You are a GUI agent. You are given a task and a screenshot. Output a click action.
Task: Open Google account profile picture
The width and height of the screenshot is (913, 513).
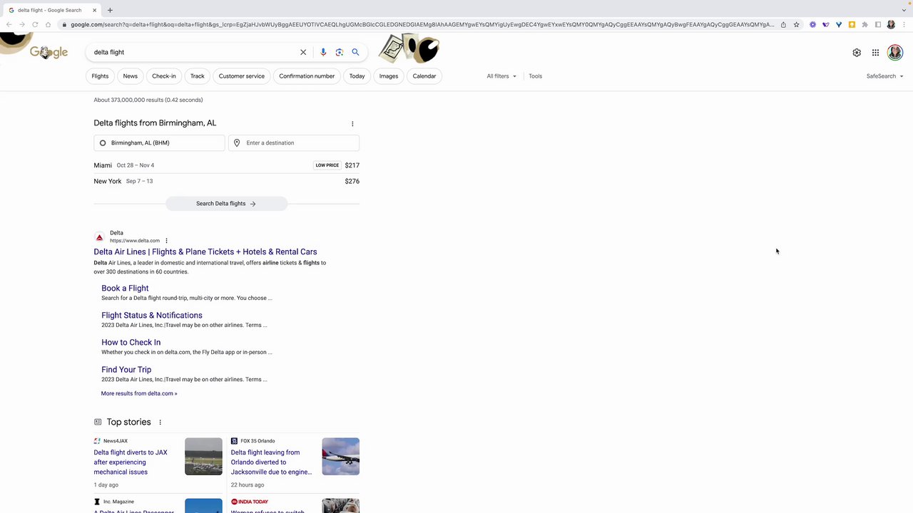(x=894, y=52)
